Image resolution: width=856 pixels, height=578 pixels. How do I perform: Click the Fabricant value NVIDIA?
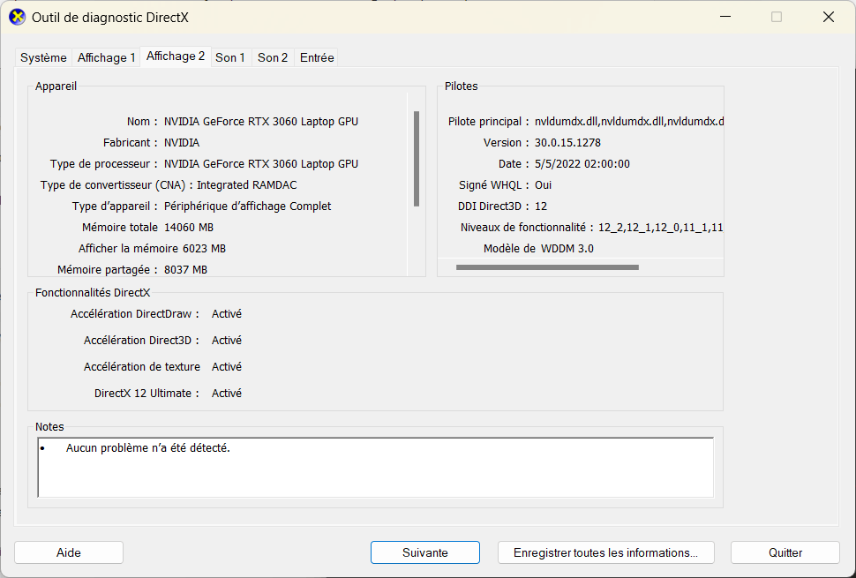[182, 143]
